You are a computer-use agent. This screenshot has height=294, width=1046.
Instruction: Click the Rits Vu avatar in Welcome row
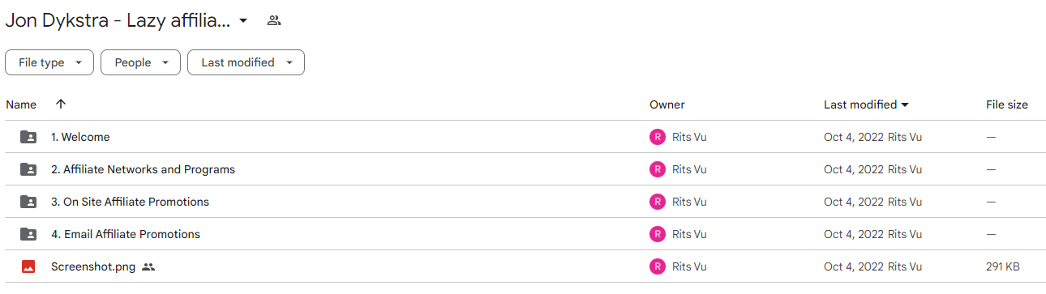click(657, 137)
